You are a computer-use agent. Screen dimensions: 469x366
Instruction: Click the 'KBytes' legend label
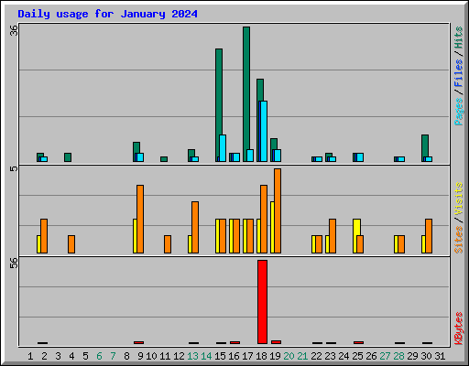pyautogui.click(x=458, y=328)
